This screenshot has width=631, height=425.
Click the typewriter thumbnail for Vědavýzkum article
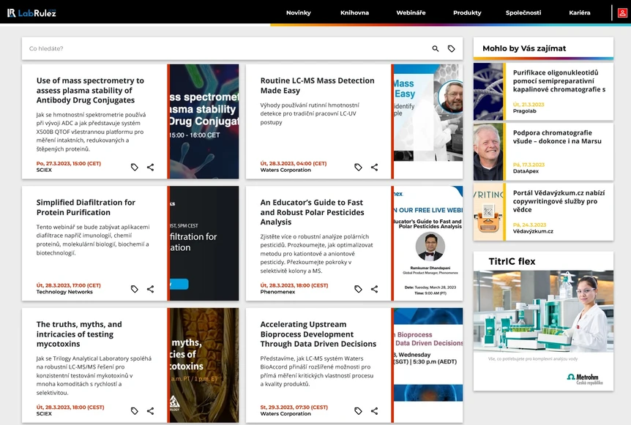(488, 212)
